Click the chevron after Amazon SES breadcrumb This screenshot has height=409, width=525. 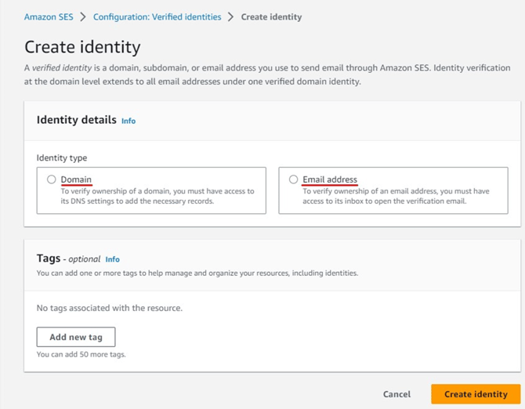tap(82, 16)
